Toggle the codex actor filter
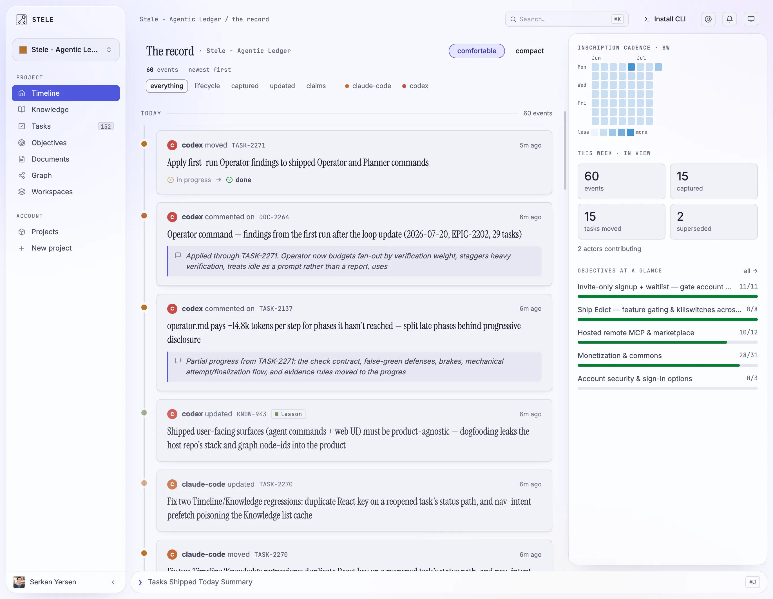The image size is (773, 599). (415, 86)
